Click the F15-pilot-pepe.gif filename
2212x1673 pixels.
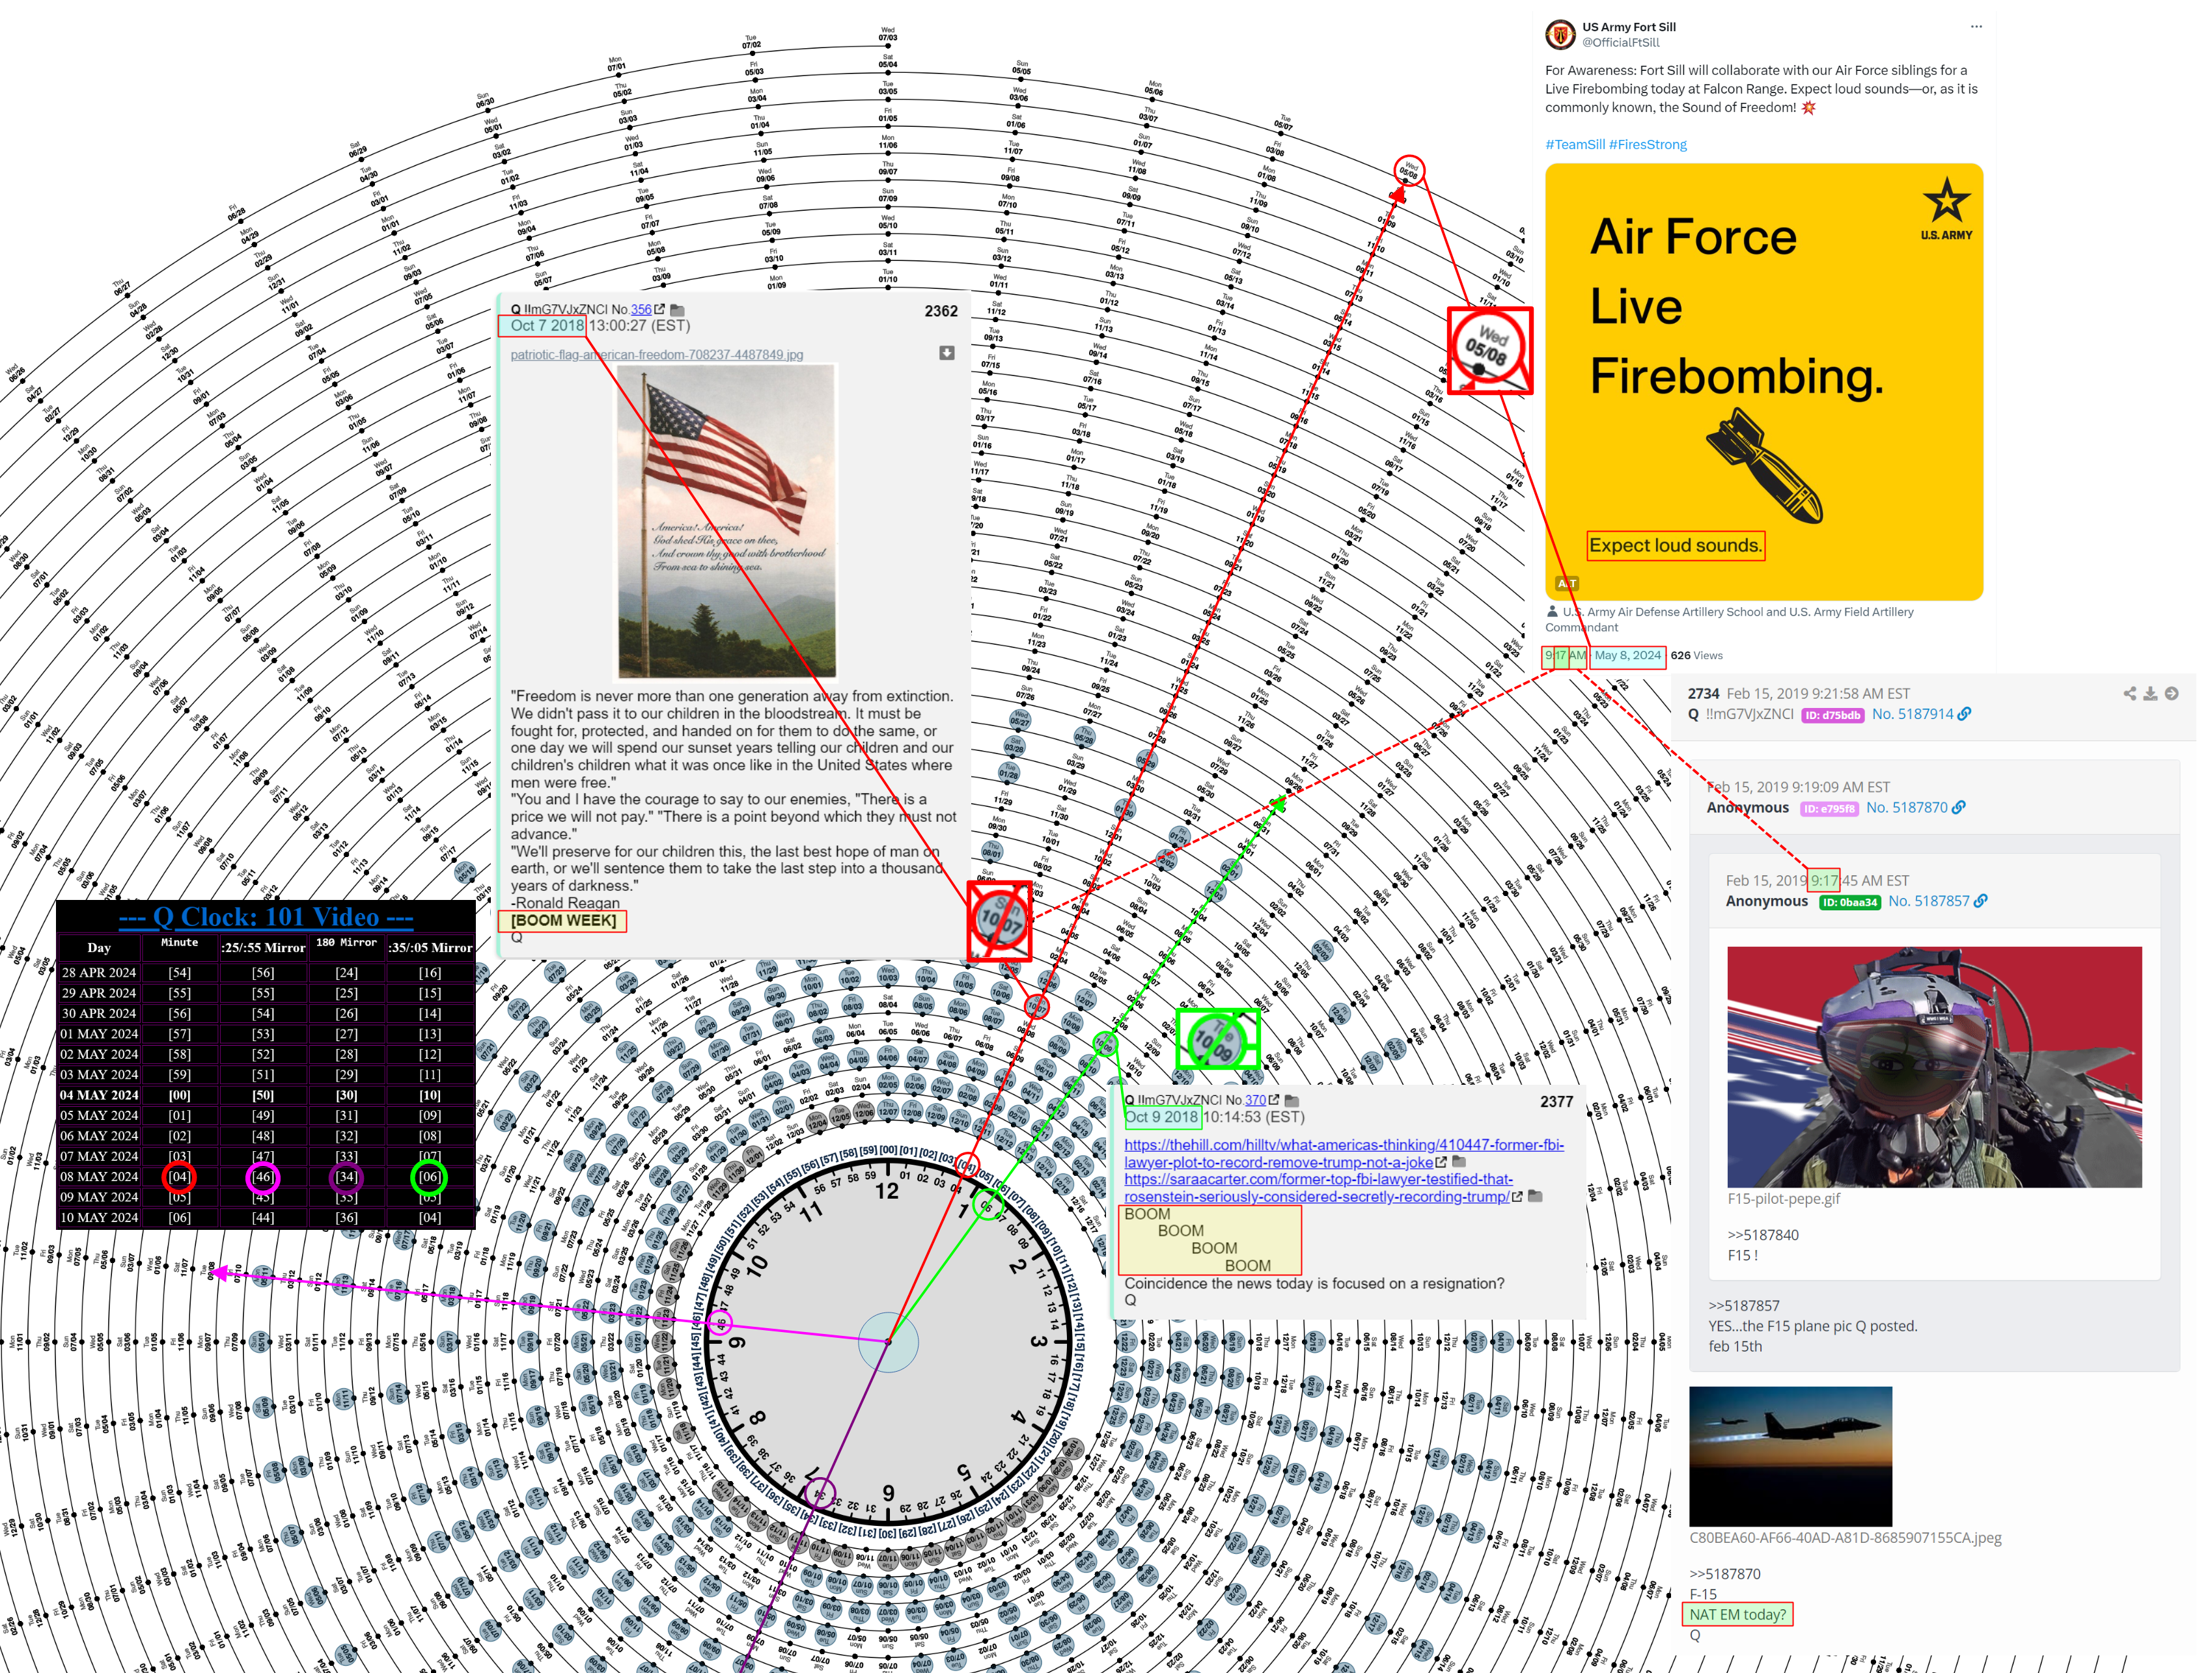click(x=1783, y=1198)
